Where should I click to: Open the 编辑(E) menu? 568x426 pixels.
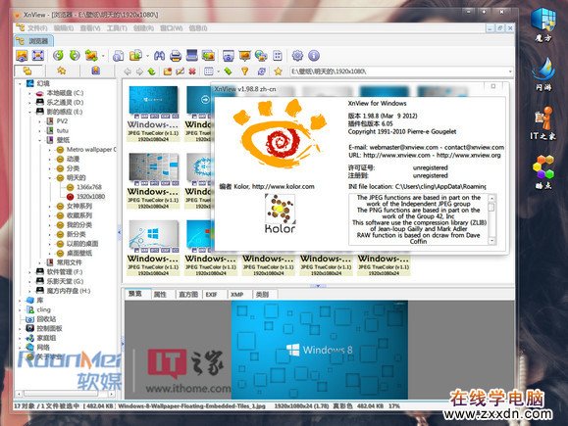[64, 28]
